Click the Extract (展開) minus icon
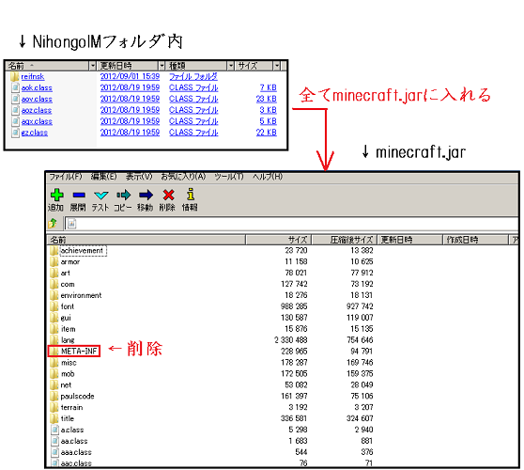 coord(79,195)
